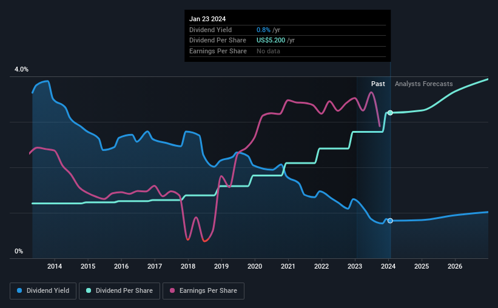
Task: Click the tooltip Dividend Per Share row label
Action: (218, 41)
